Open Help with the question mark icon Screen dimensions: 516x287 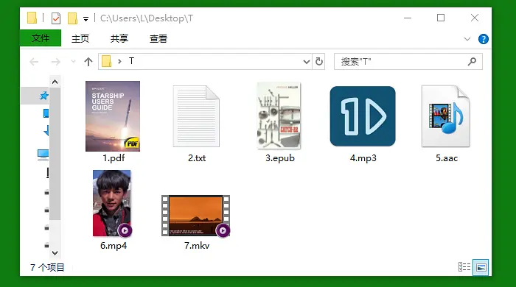483,39
